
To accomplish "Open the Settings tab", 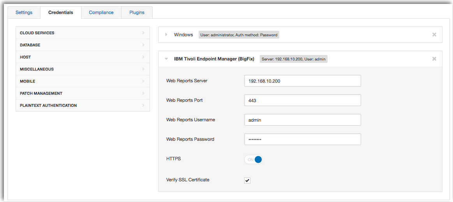I will pyautogui.click(x=24, y=12).
